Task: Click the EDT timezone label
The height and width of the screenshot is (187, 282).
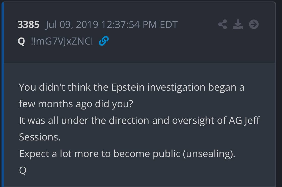Action: [x=169, y=25]
